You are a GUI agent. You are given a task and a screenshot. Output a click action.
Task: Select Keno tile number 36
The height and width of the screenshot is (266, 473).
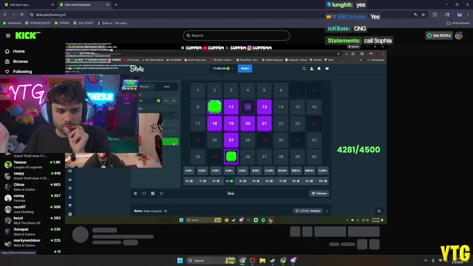248,157
